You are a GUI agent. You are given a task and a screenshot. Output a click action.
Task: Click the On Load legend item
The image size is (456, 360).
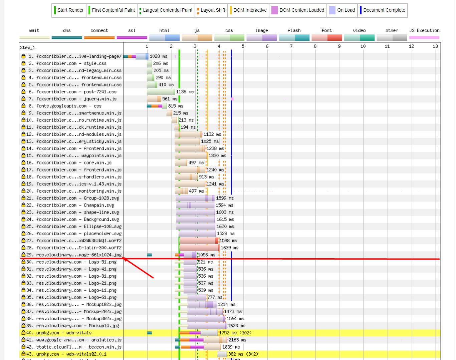[x=342, y=10]
